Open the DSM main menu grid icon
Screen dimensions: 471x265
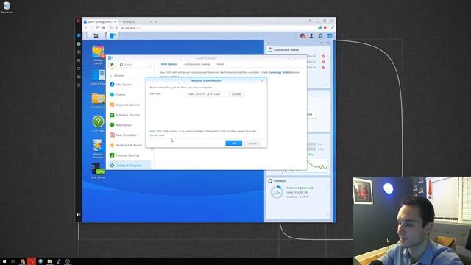point(96,36)
